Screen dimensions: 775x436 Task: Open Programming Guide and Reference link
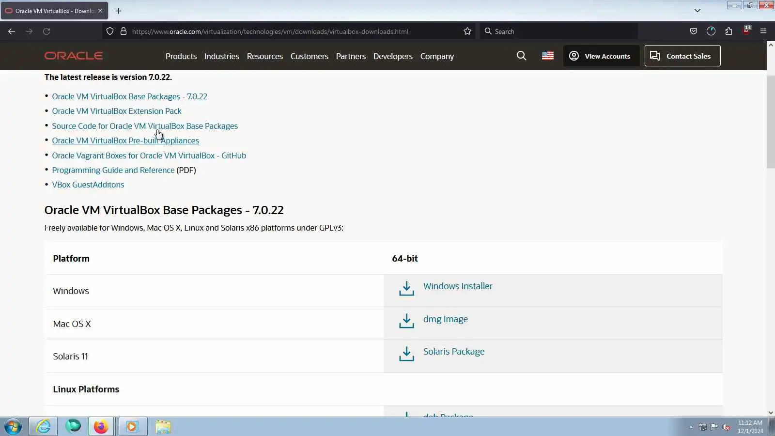(113, 170)
